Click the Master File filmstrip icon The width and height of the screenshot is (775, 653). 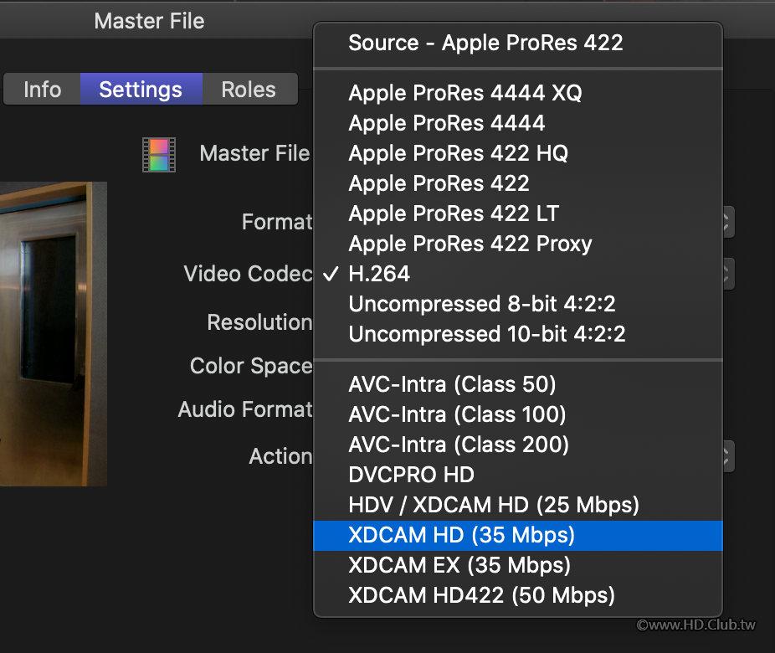(159, 155)
